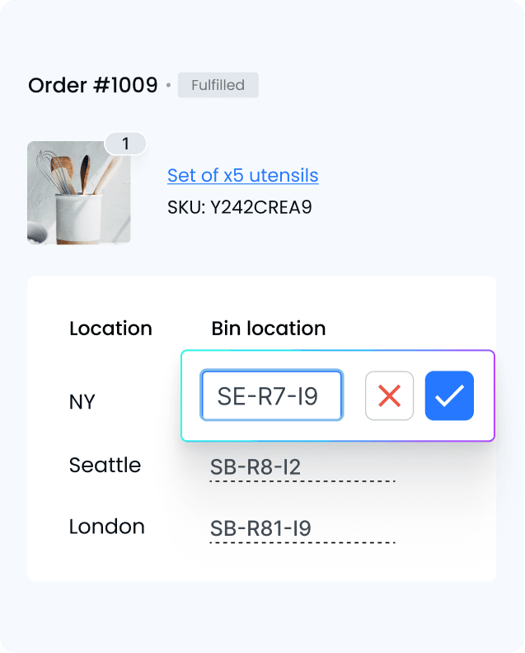Click the dot separator beside the order number
This screenshot has width=525, height=653.
click(x=168, y=85)
